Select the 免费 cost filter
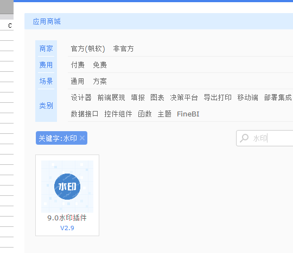The image size is (293, 253). click(x=100, y=65)
